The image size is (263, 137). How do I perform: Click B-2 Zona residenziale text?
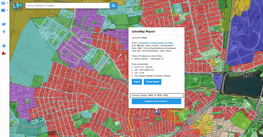pos(152,51)
